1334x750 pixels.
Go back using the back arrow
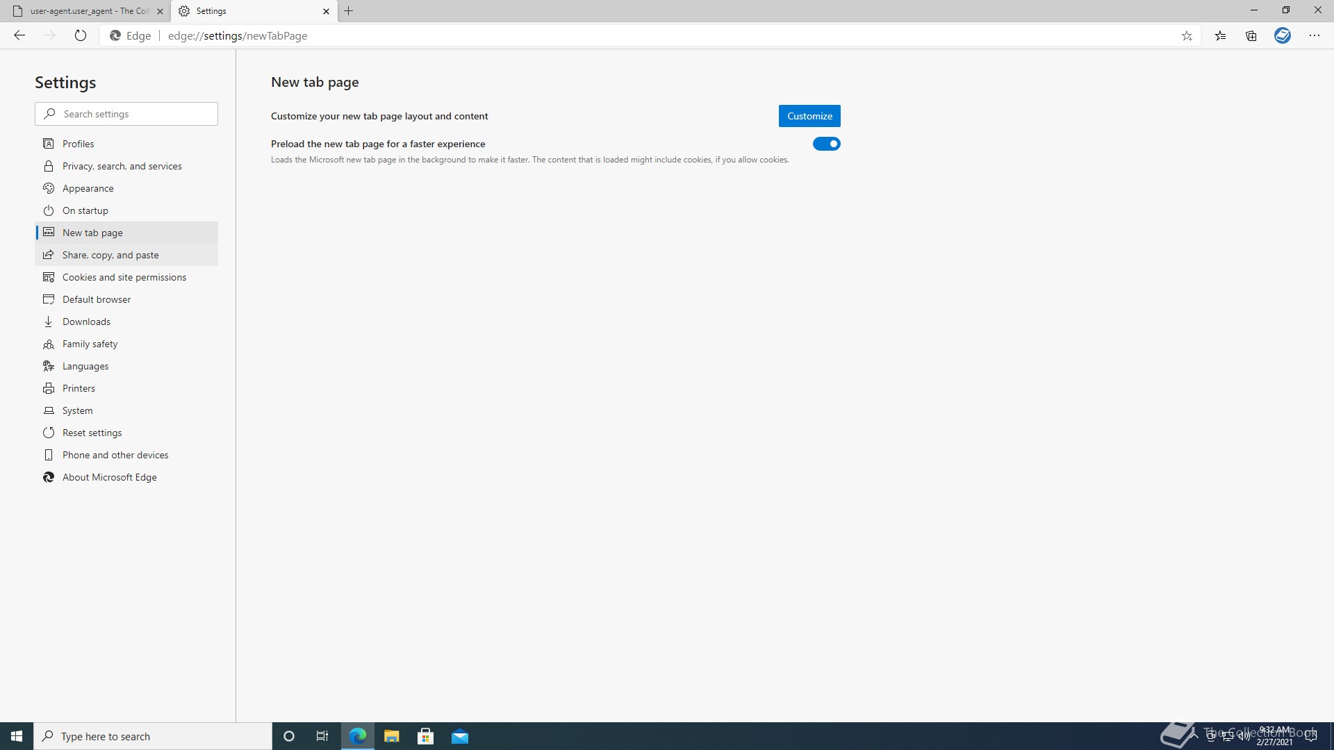tap(19, 35)
